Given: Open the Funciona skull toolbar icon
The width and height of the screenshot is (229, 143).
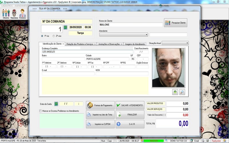Looking at the screenshot, I should pos(14,14).
